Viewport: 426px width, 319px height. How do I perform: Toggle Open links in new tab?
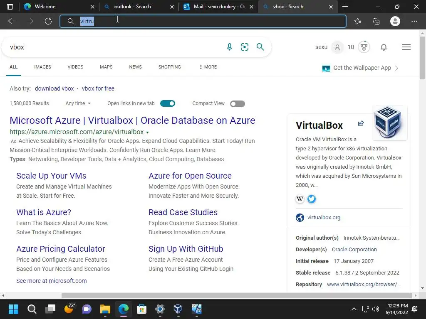[168, 103]
